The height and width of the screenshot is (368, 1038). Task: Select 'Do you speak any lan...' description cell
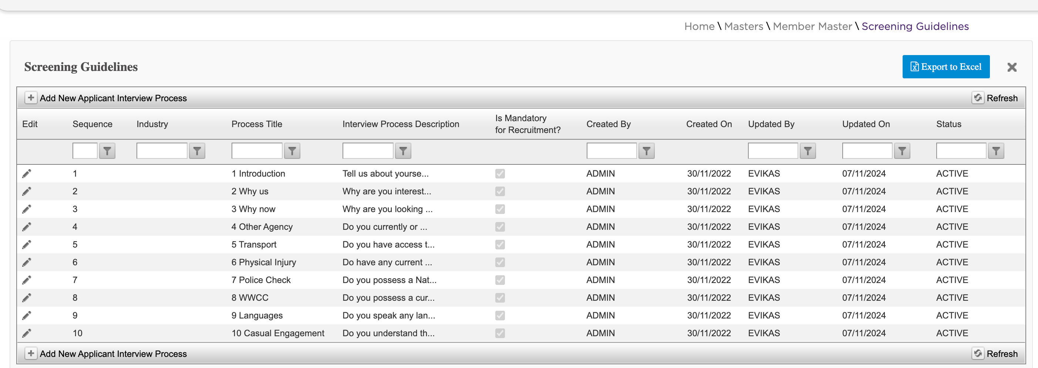(388, 315)
